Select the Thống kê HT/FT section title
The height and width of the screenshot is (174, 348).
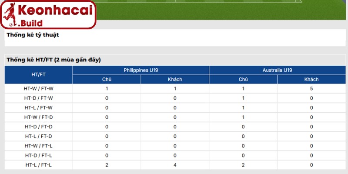(54, 60)
